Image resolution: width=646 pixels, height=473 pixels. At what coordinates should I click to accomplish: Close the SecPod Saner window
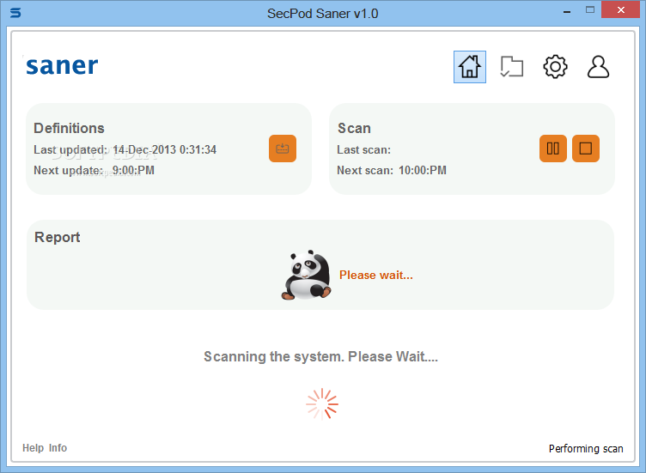click(620, 10)
